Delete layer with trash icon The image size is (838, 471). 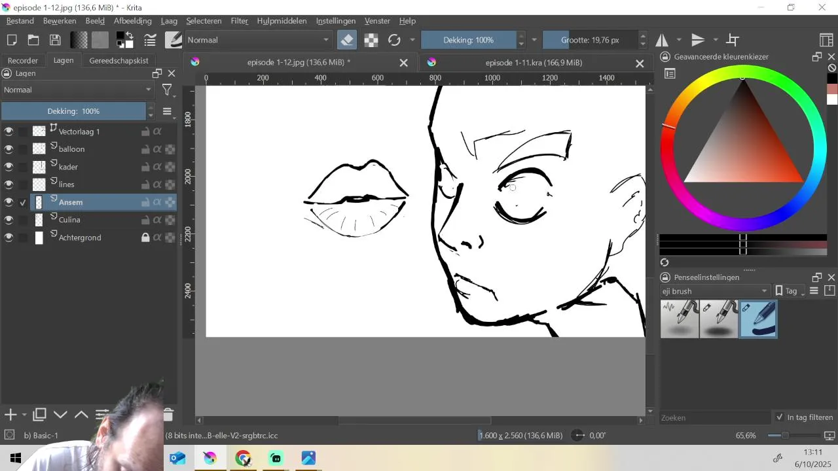(x=168, y=415)
